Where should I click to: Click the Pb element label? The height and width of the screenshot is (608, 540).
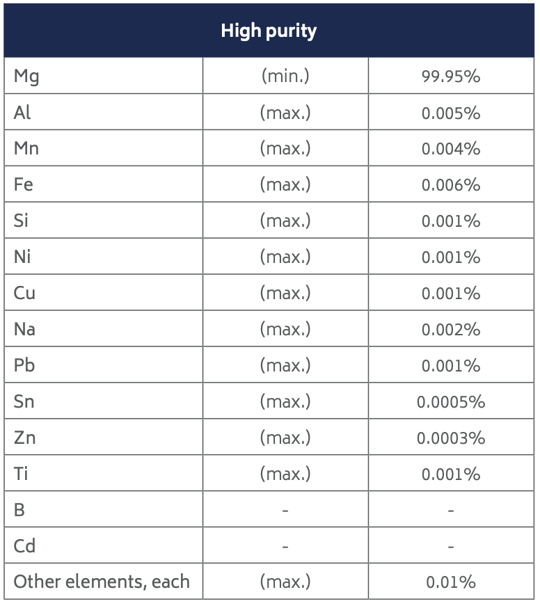tap(24, 366)
